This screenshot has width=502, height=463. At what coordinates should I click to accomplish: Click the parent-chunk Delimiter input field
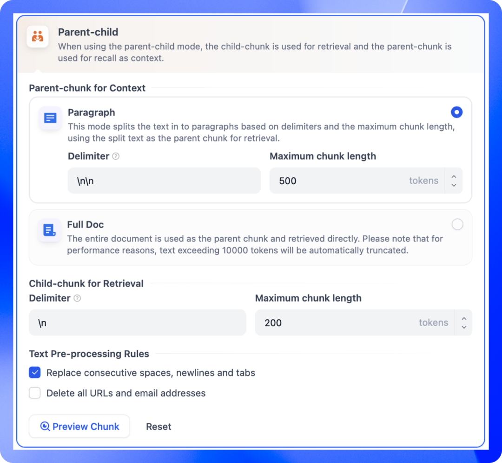(x=164, y=181)
